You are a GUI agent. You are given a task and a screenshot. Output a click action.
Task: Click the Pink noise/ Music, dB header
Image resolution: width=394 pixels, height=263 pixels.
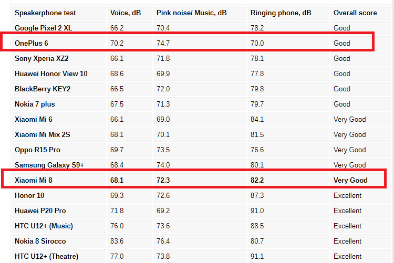pyautogui.click(x=191, y=13)
